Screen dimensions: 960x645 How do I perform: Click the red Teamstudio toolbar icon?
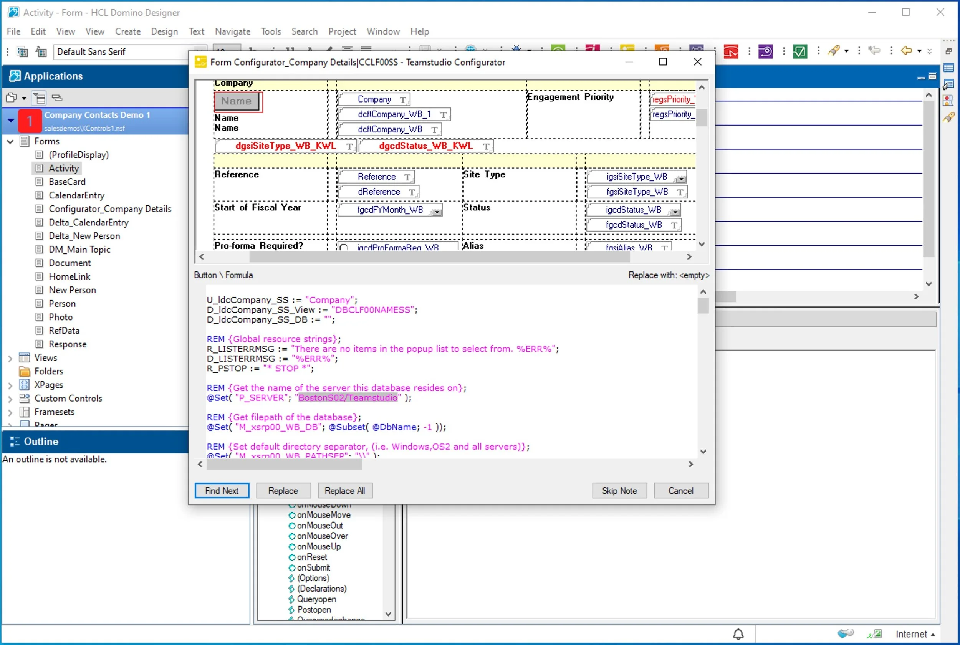731,51
